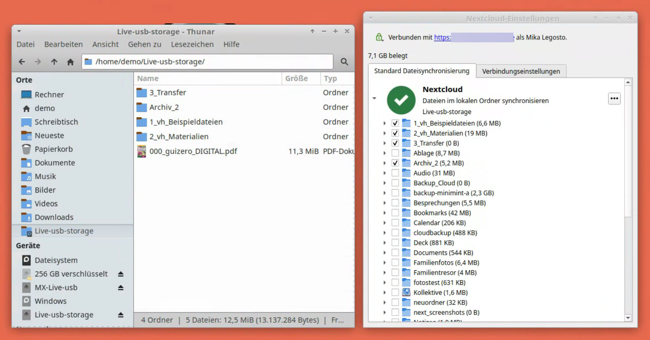Viewport: 650px width, 340px height.
Task: Switch to Verbindungseinstellungen tab
Action: coord(521,71)
